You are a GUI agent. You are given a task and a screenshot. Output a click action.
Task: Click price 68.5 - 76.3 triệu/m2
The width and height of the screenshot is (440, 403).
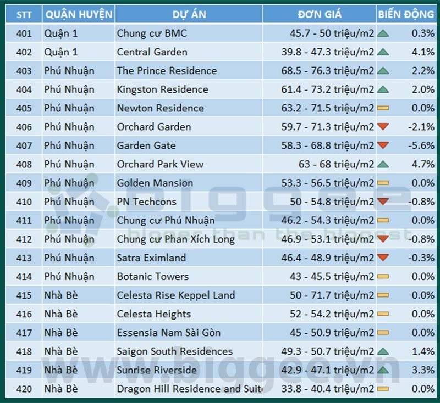(328, 71)
